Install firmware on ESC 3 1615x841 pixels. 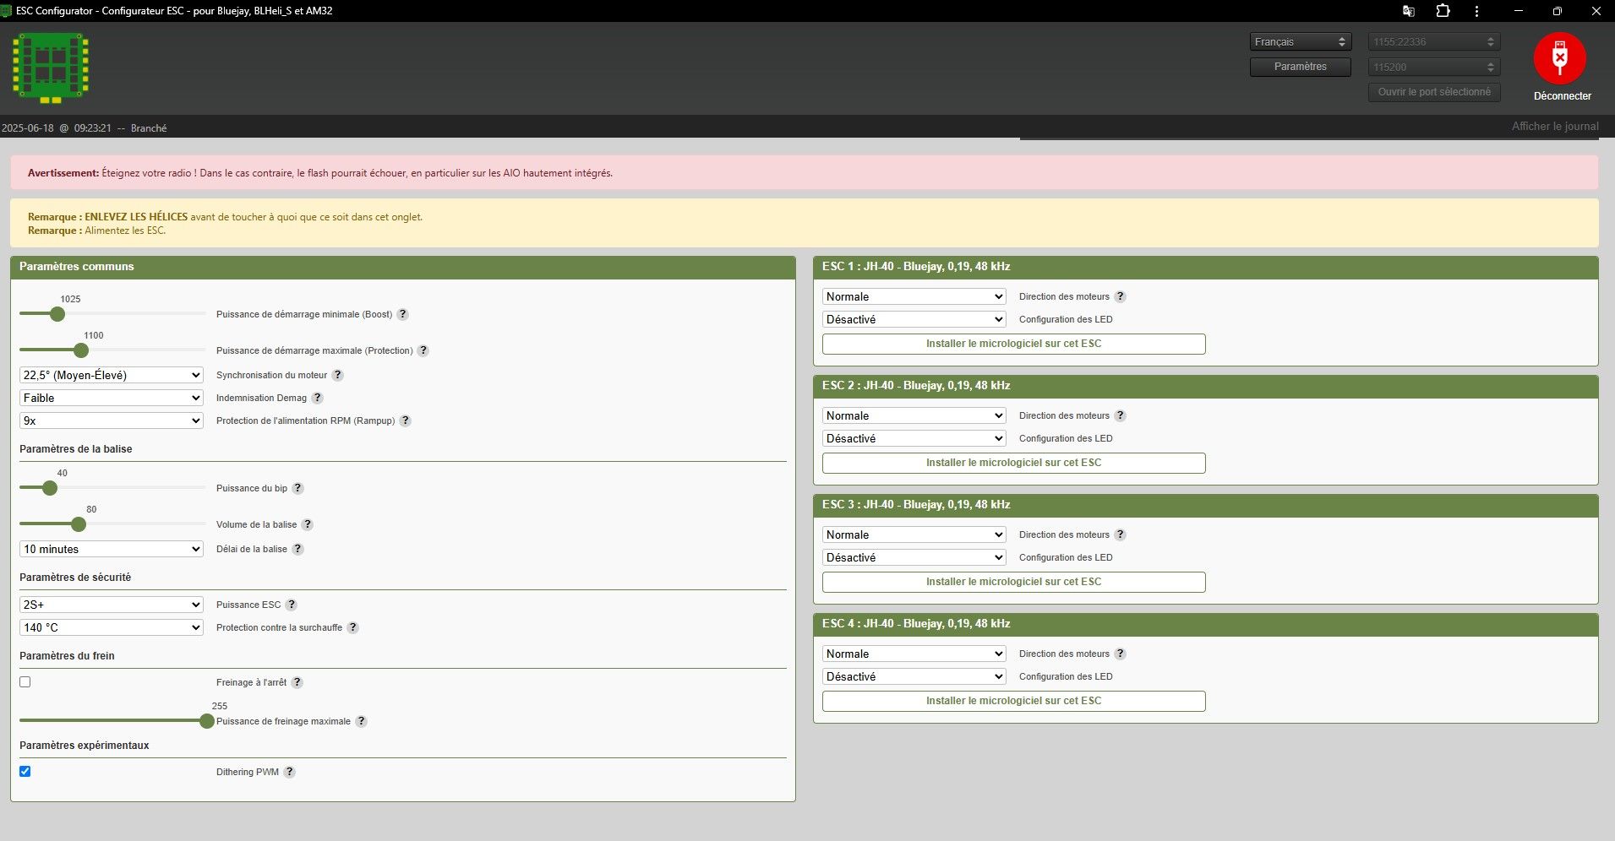point(1013,582)
